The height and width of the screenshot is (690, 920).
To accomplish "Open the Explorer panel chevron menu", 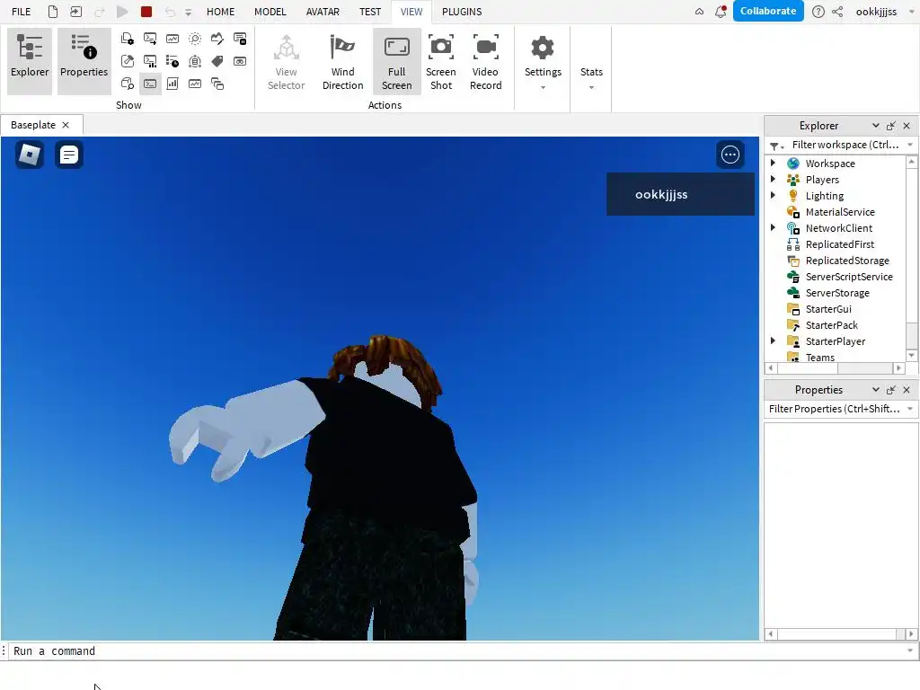I will click(875, 126).
